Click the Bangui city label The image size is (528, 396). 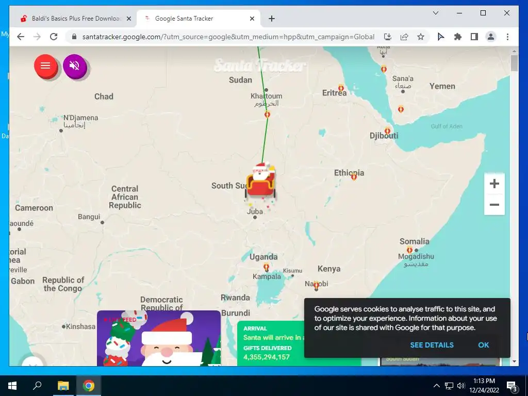click(x=89, y=217)
